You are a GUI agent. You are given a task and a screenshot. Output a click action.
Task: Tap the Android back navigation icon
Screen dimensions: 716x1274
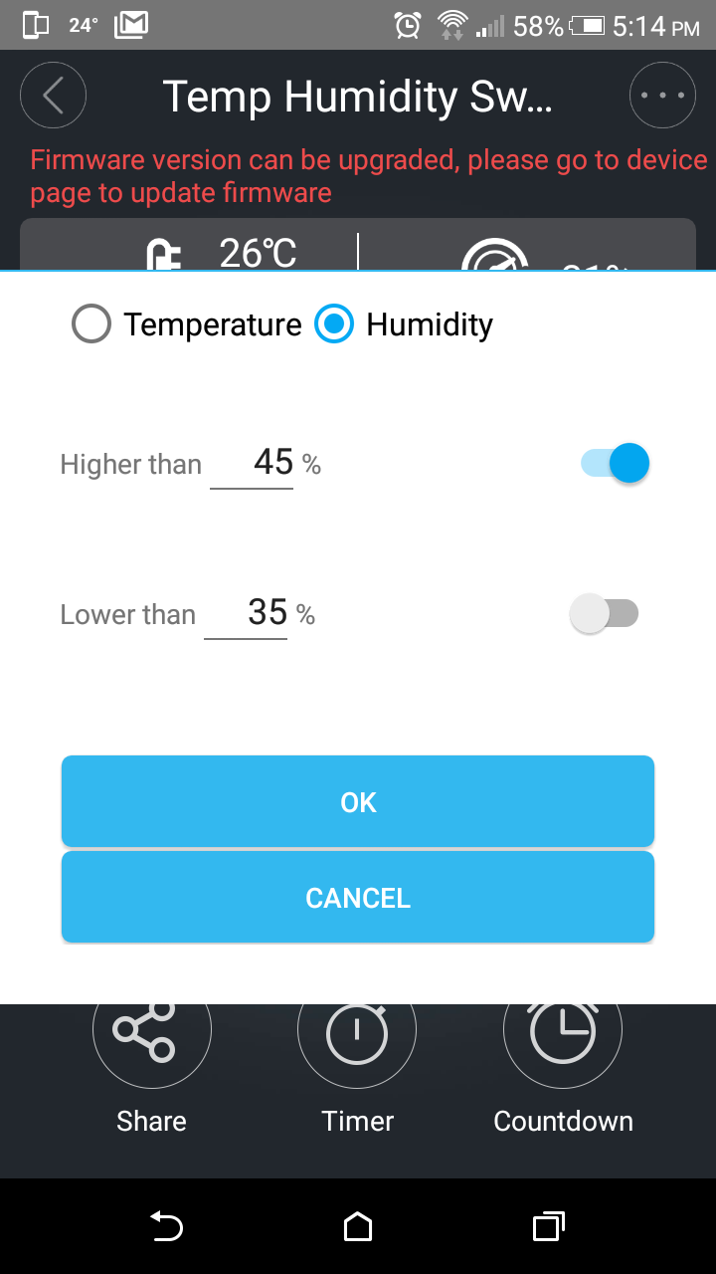pos(166,1227)
